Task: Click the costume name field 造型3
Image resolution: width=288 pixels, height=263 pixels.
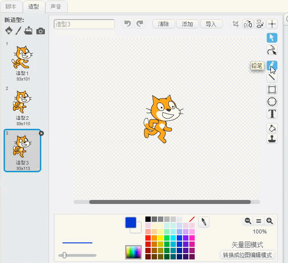Action: 84,24
